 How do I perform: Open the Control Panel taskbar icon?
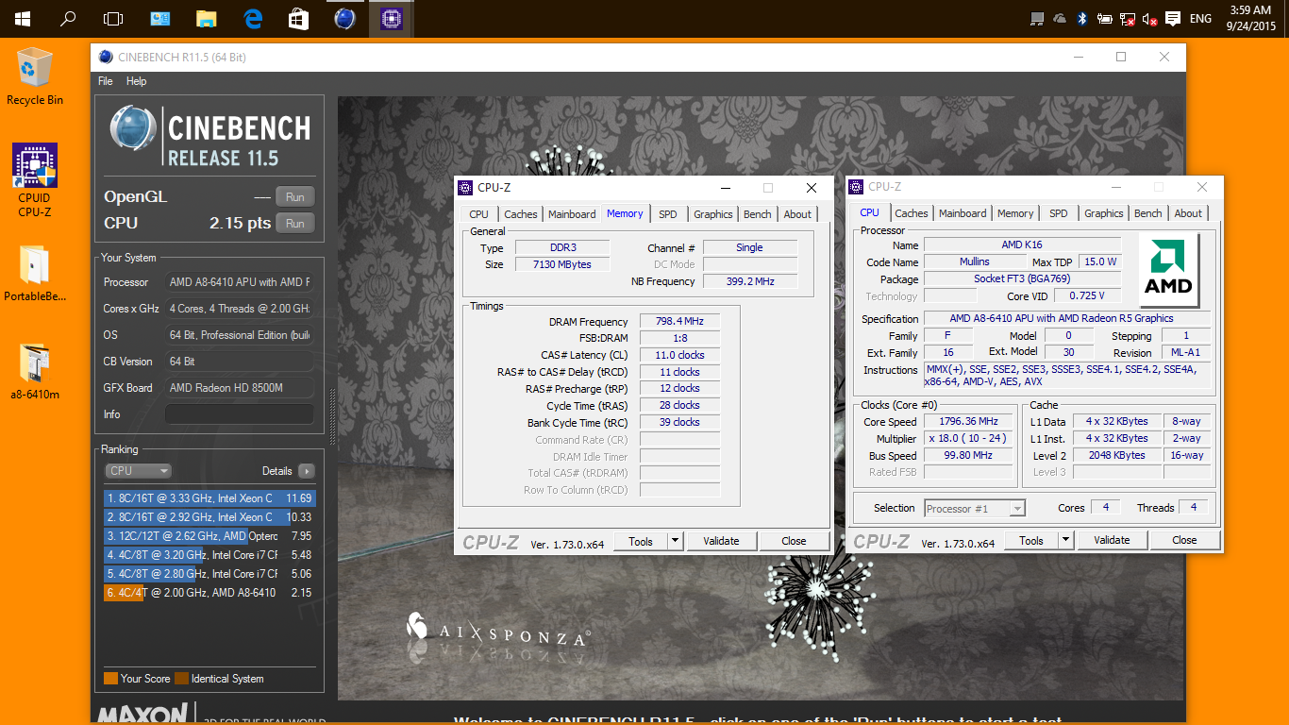[x=160, y=18]
